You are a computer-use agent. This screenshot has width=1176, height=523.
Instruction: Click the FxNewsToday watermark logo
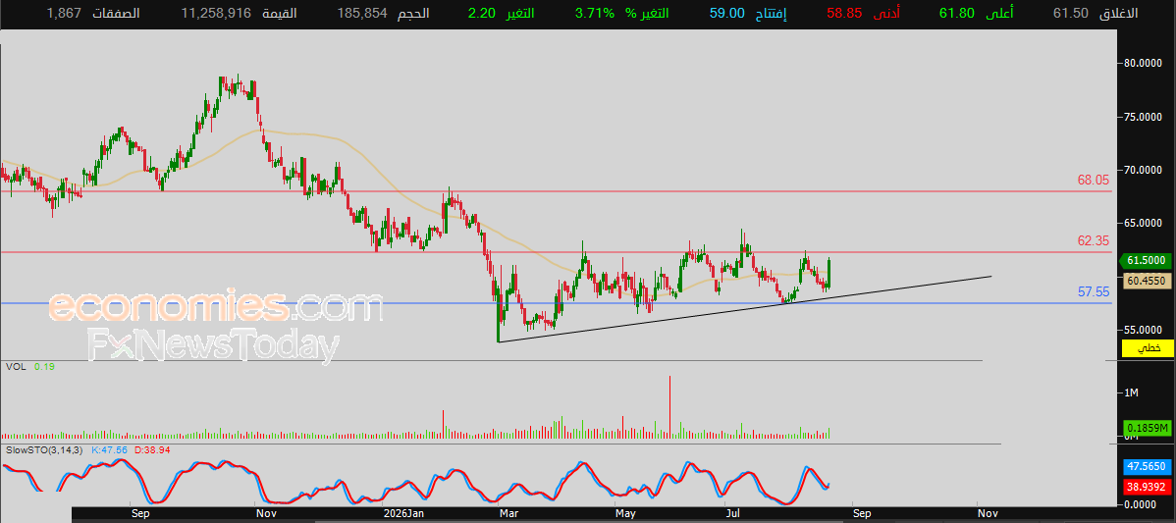point(212,345)
